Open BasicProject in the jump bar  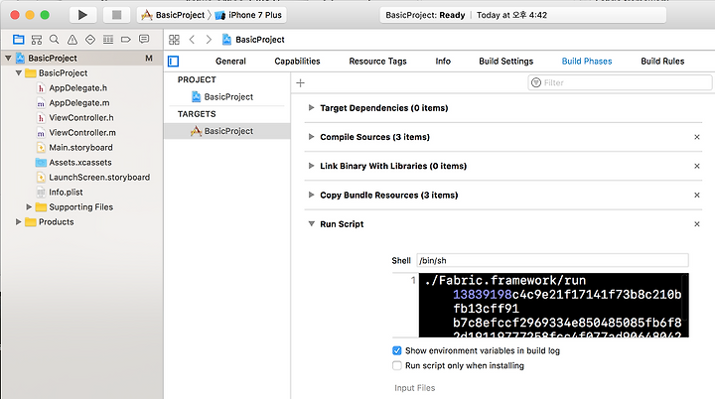point(253,40)
